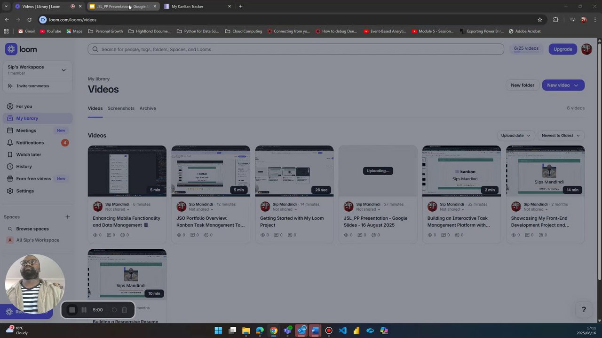Image resolution: width=602 pixels, height=338 pixels.
Task: Open browser extensions puzzle icon
Action: click(x=556, y=20)
